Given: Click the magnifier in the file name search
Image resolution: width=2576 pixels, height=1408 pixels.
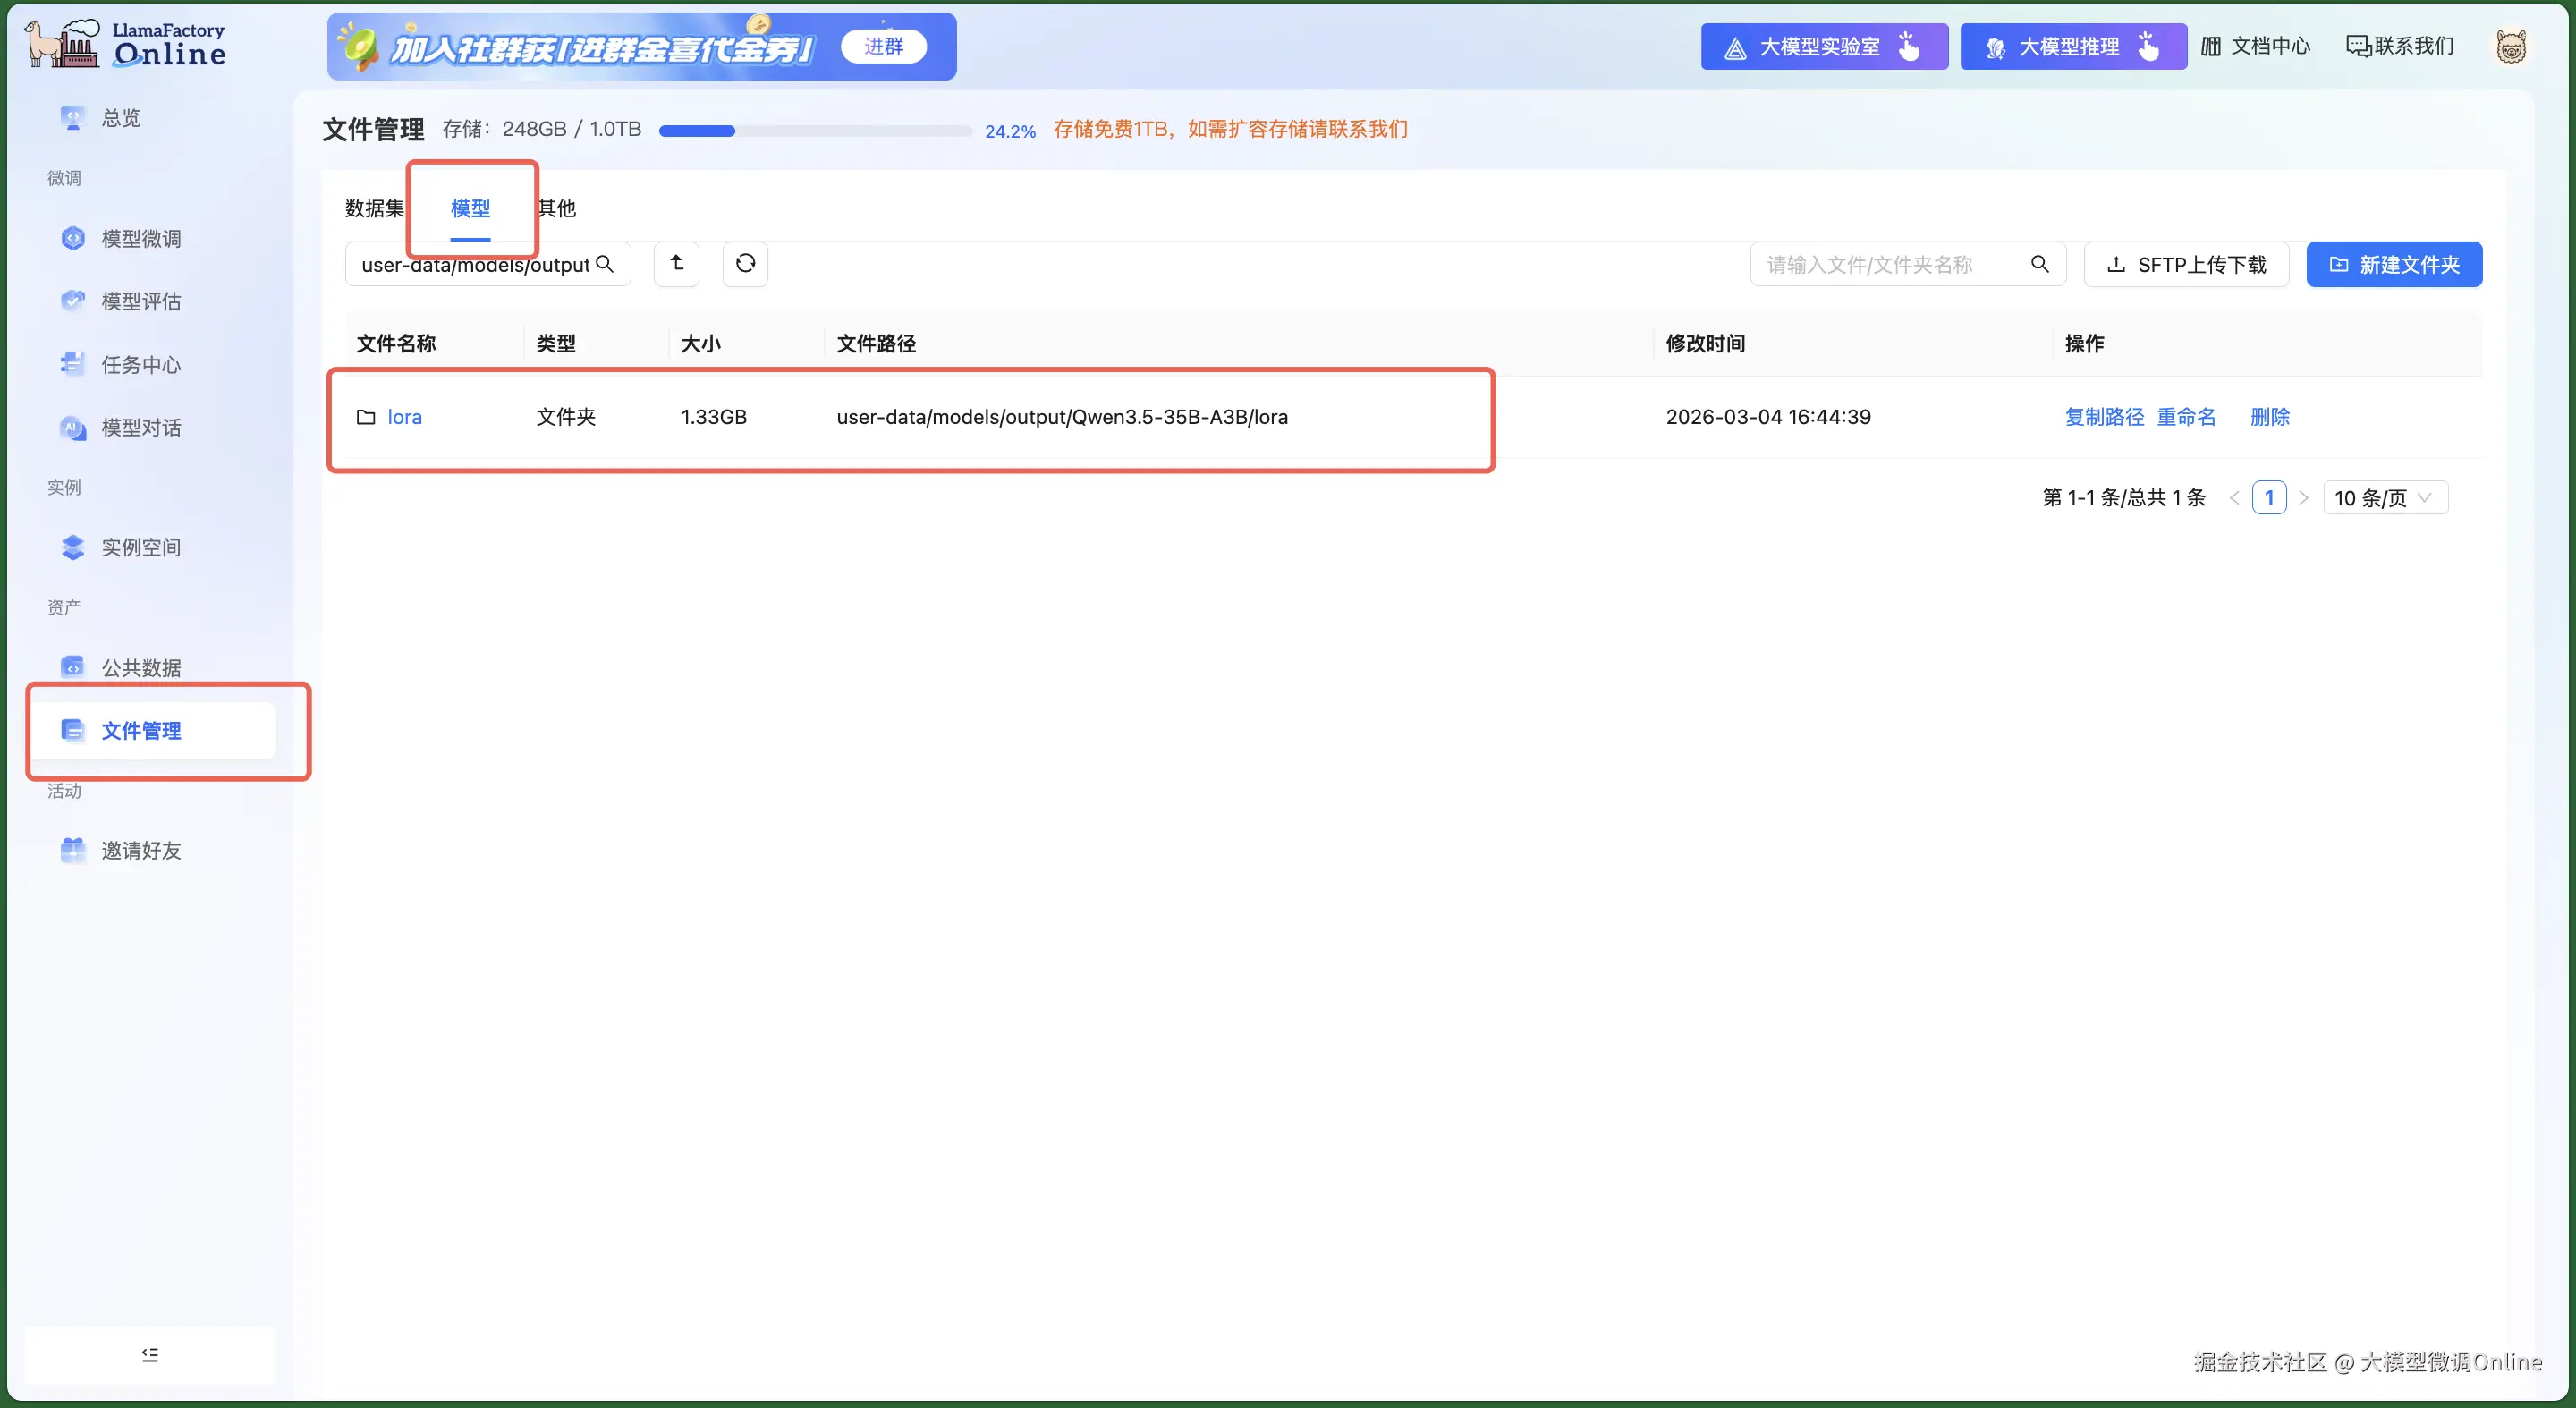Looking at the screenshot, I should point(2040,264).
